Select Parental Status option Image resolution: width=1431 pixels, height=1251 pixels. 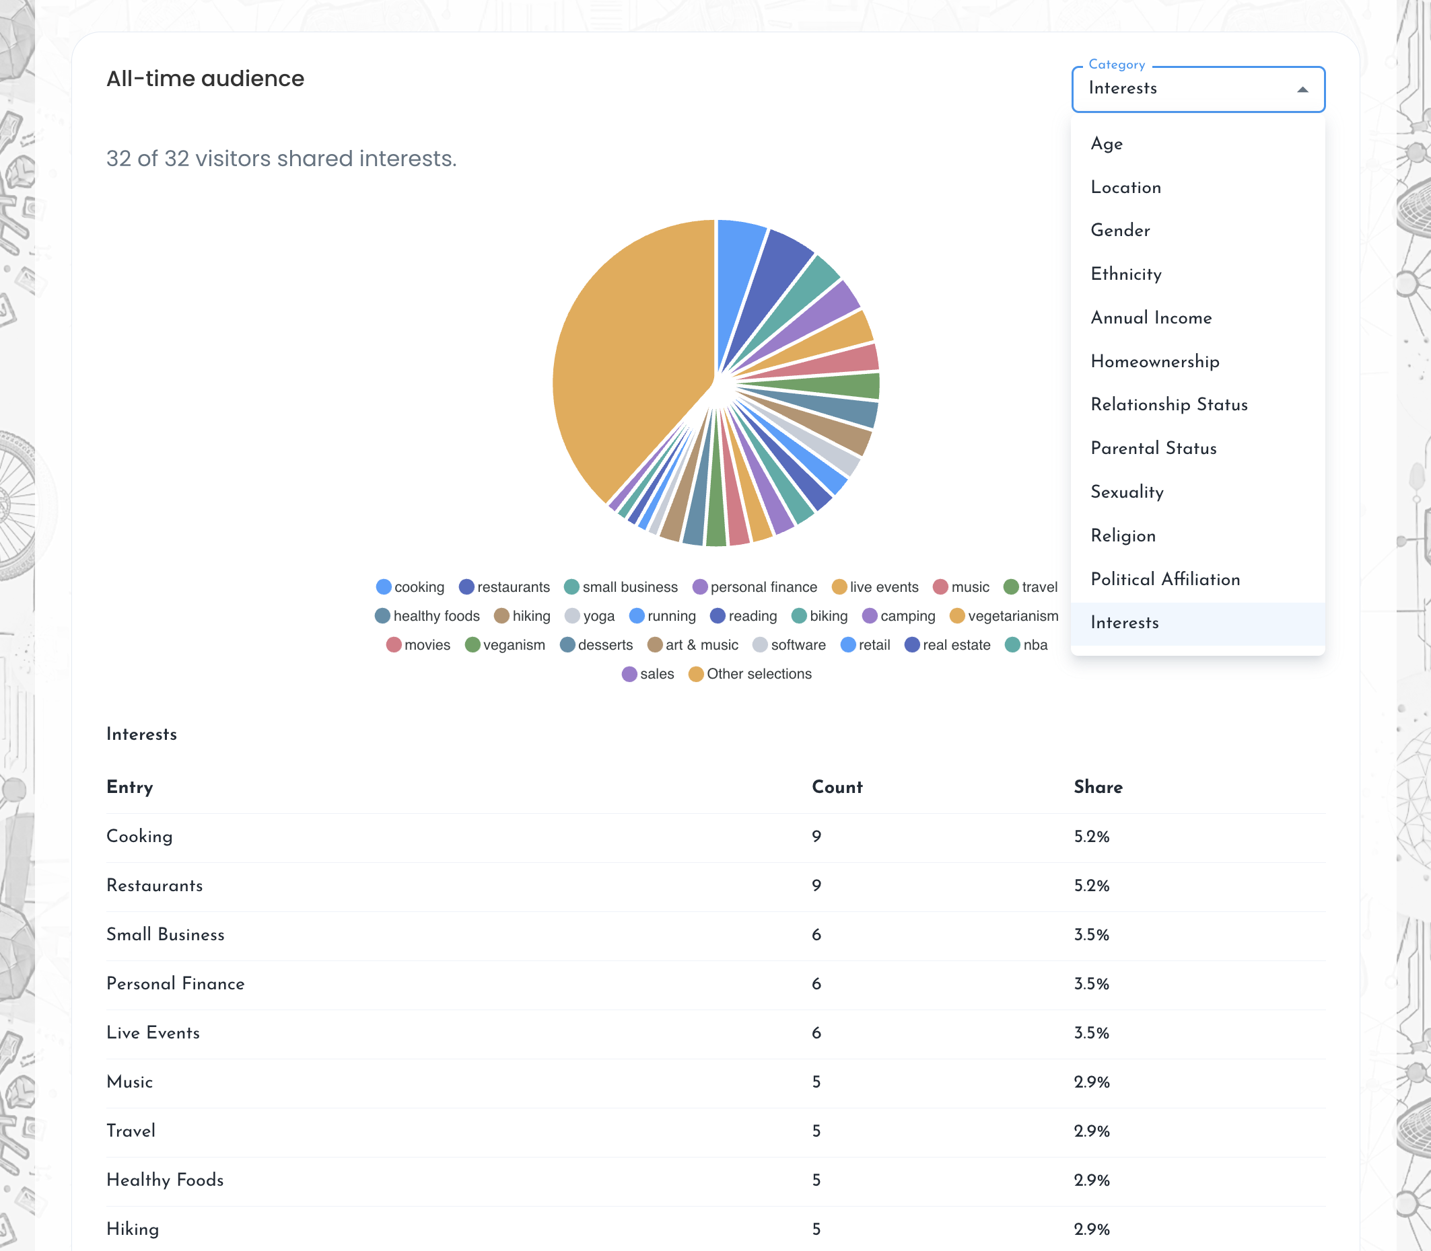[1197, 448]
